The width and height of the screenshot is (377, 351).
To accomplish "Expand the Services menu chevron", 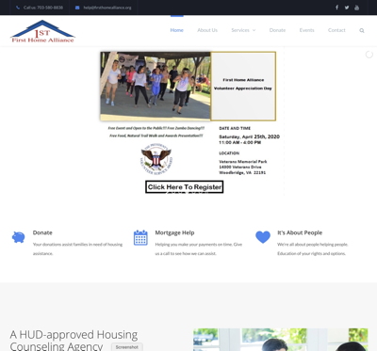I will [x=254, y=30].
